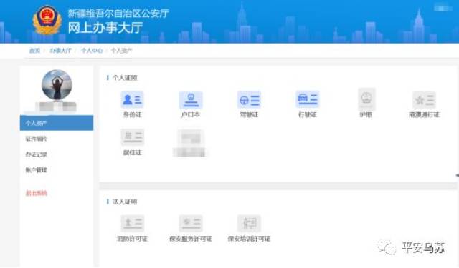The height and width of the screenshot is (268, 459).
Task: Open the 身份证 ID card icon
Action: (132, 100)
